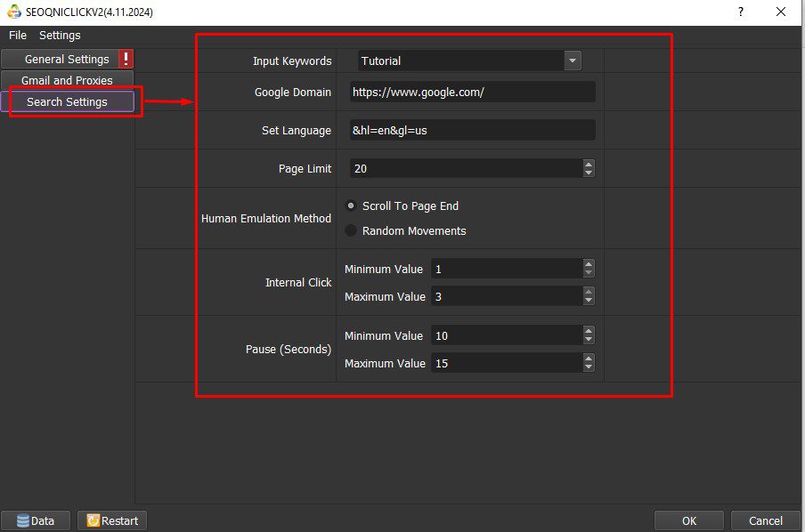This screenshot has height=532, width=805.
Task: Click the Data button label
Action: click(43, 520)
